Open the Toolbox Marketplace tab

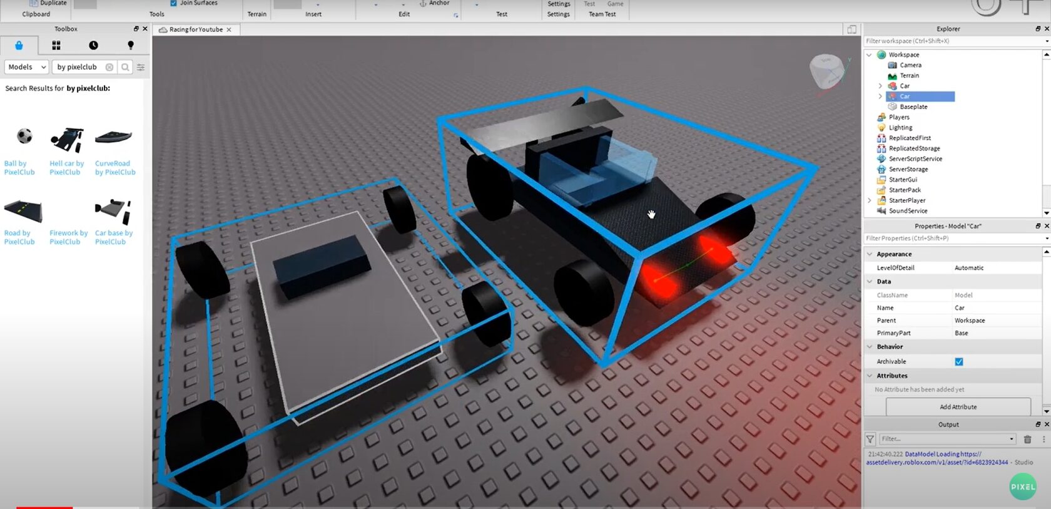(x=19, y=45)
